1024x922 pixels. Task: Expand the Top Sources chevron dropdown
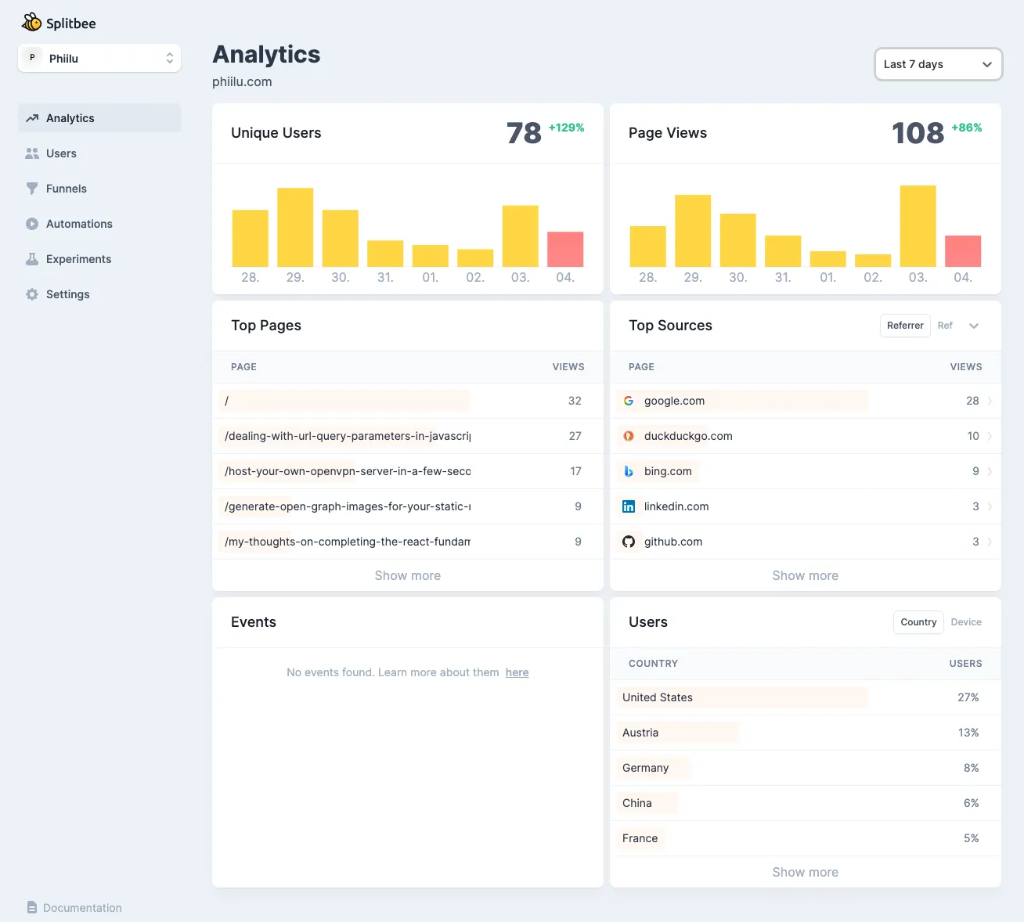click(974, 326)
